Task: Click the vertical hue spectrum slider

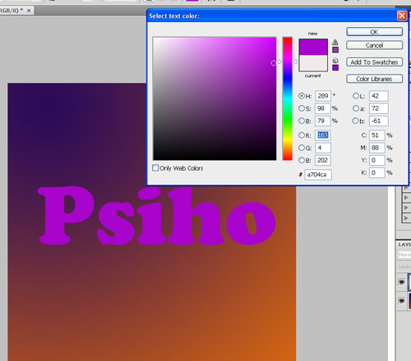Action: point(288,98)
